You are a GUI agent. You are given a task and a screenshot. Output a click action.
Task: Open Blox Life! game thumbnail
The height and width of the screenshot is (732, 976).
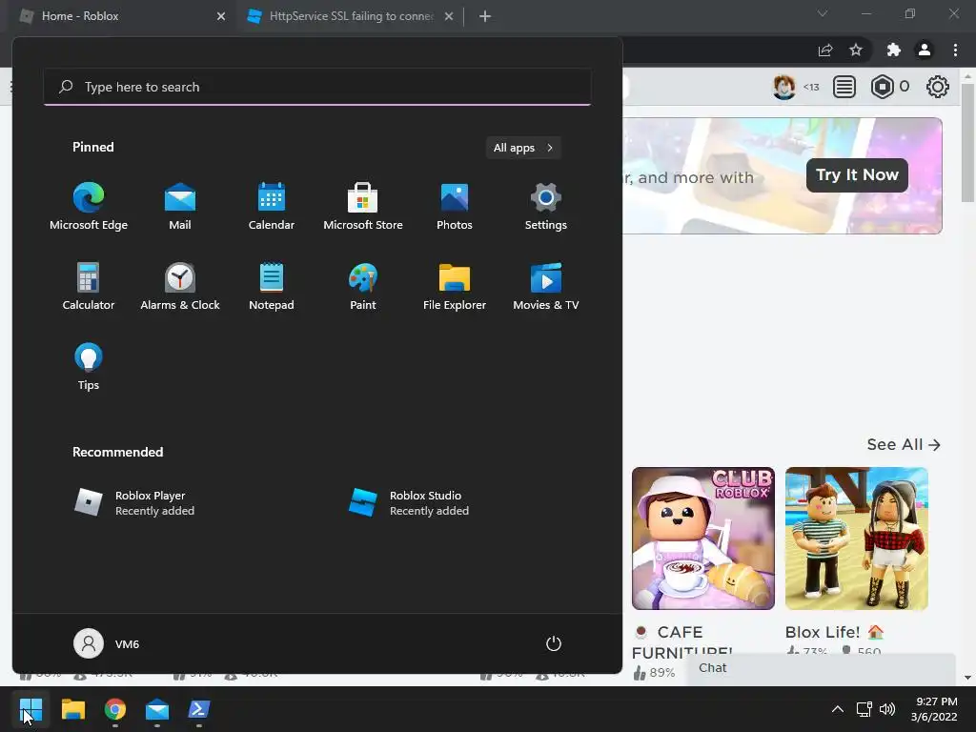pyautogui.click(x=857, y=539)
